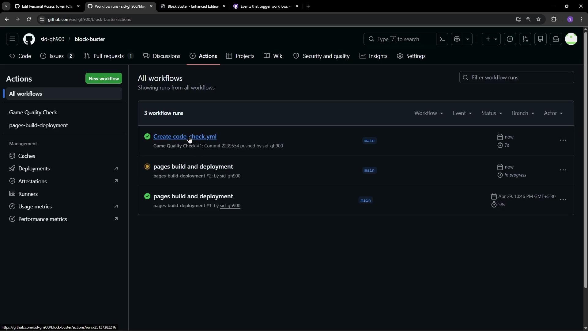Open notifications inbox icon

tap(556, 39)
